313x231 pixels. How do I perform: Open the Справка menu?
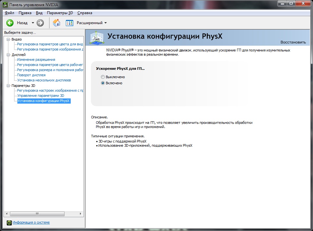pyautogui.click(x=85, y=13)
